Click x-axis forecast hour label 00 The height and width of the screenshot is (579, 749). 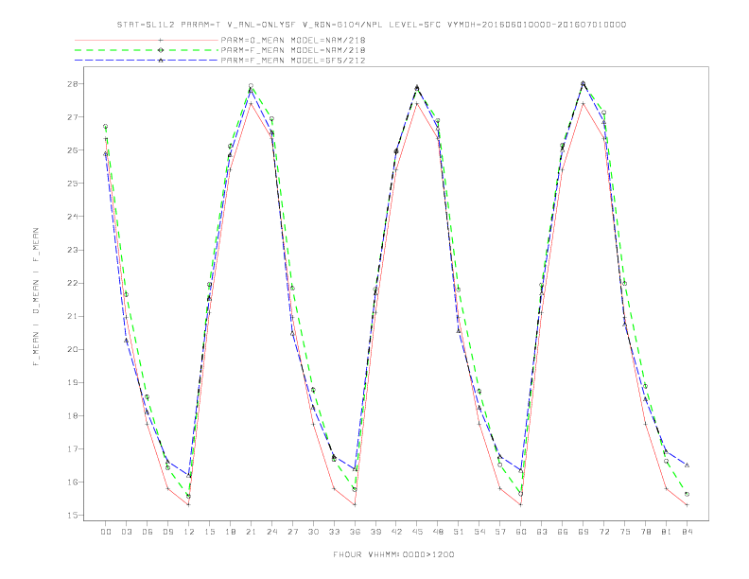tap(106, 532)
